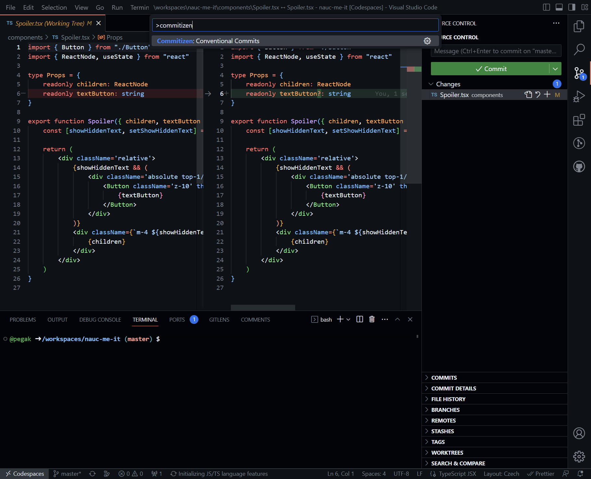Open the Run and Debug view
Image resolution: width=591 pixels, height=479 pixels.
pos(579,96)
